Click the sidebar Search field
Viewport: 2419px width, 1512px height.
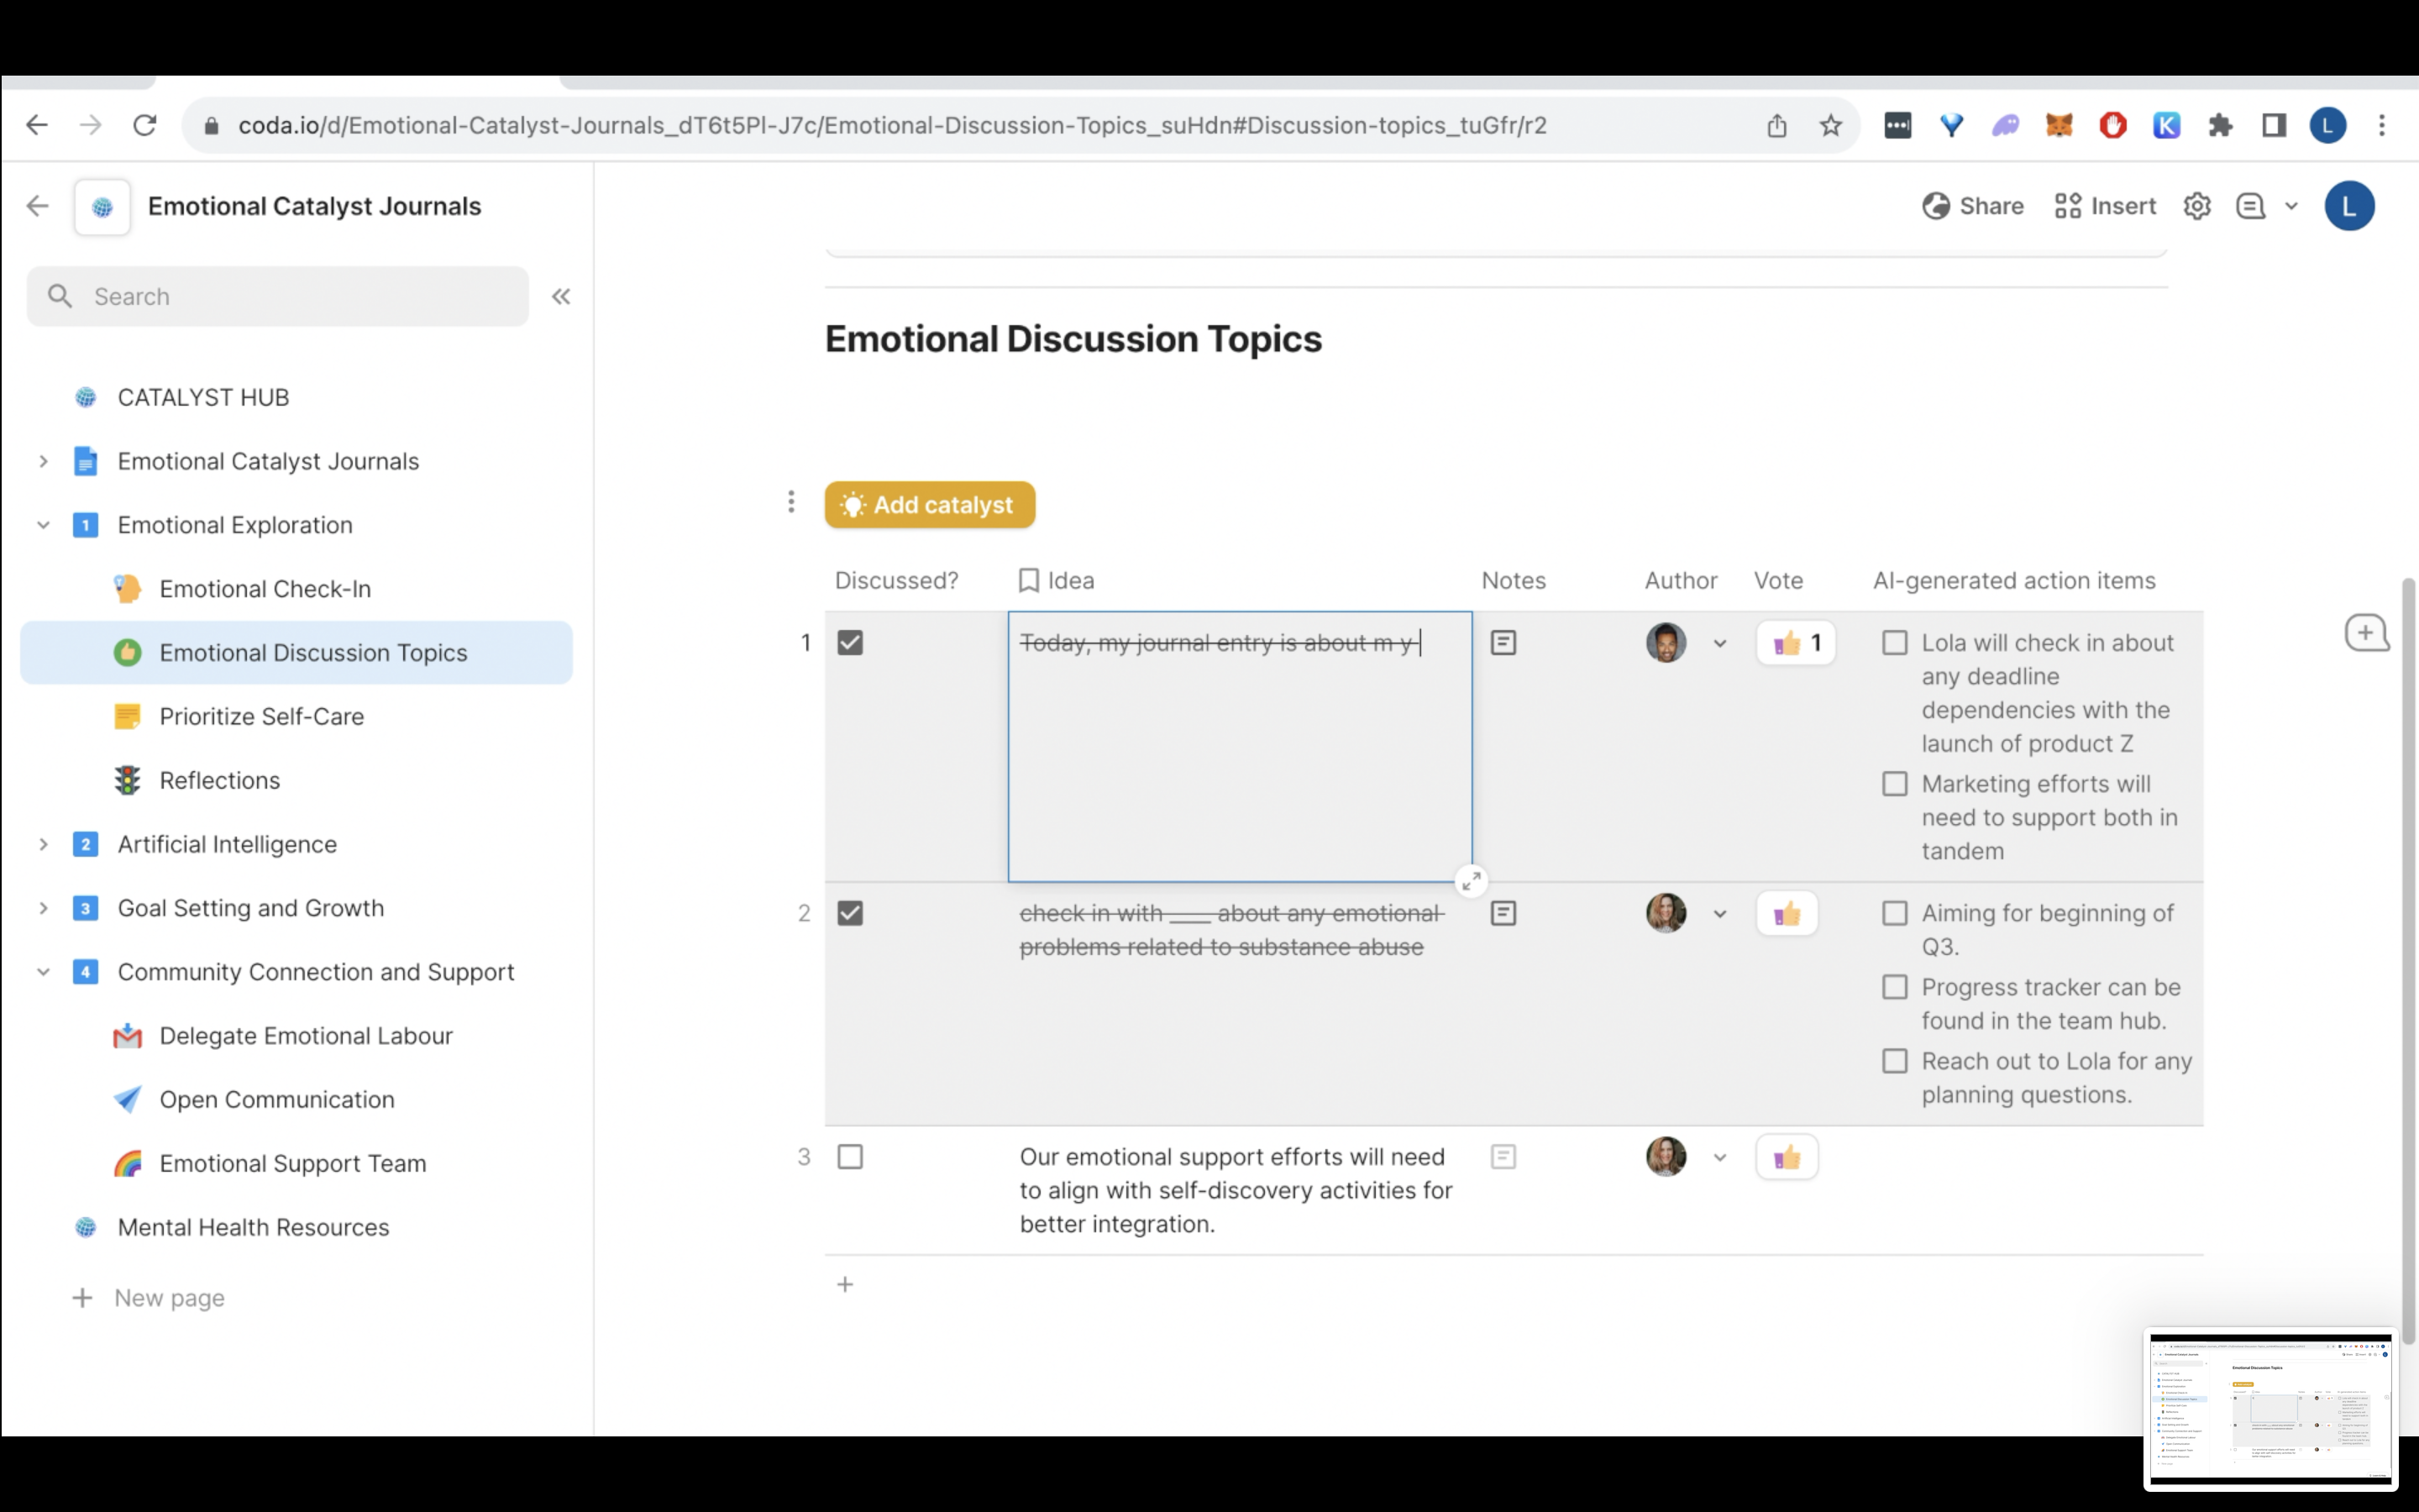[x=278, y=296]
